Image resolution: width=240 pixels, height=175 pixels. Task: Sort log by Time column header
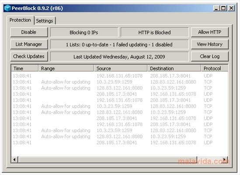[25, 68]
